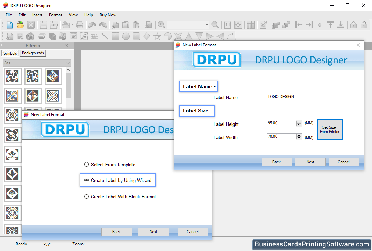Click the Label Height value field
Screen dimensions: 372x251
point(281,123)
